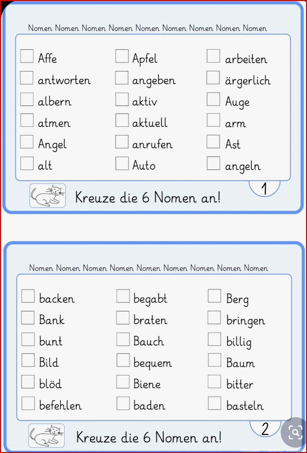The image size is (307, 453).
Task: Click the cat picture on card 2
Action: click(47, 436)
